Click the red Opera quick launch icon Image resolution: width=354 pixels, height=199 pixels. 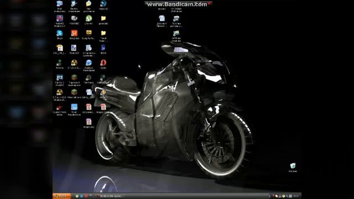coord(86,196)
